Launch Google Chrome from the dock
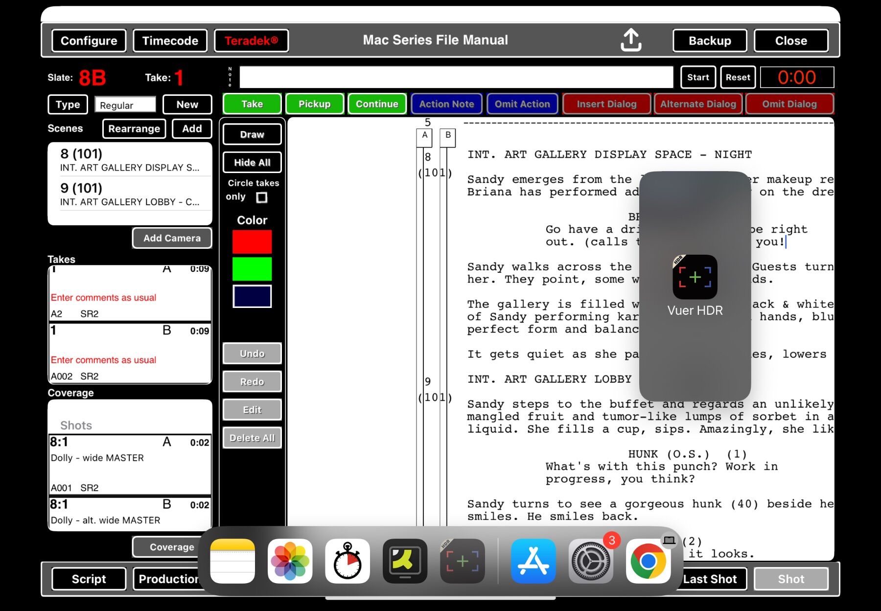 (x=648, y=561)
